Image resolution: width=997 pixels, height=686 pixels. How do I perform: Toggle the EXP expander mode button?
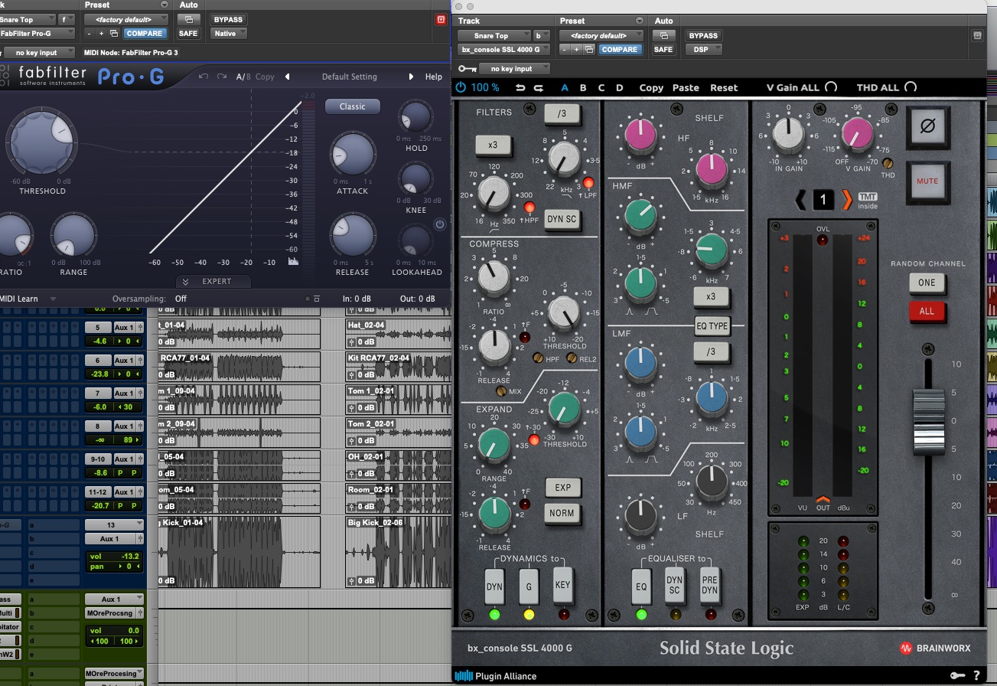coord(562,488)
